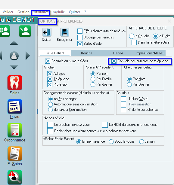The height and width of the screenshot is (185, 174).
Task: Open the F. Soins form icon
Action: click(x=15, y=154)
